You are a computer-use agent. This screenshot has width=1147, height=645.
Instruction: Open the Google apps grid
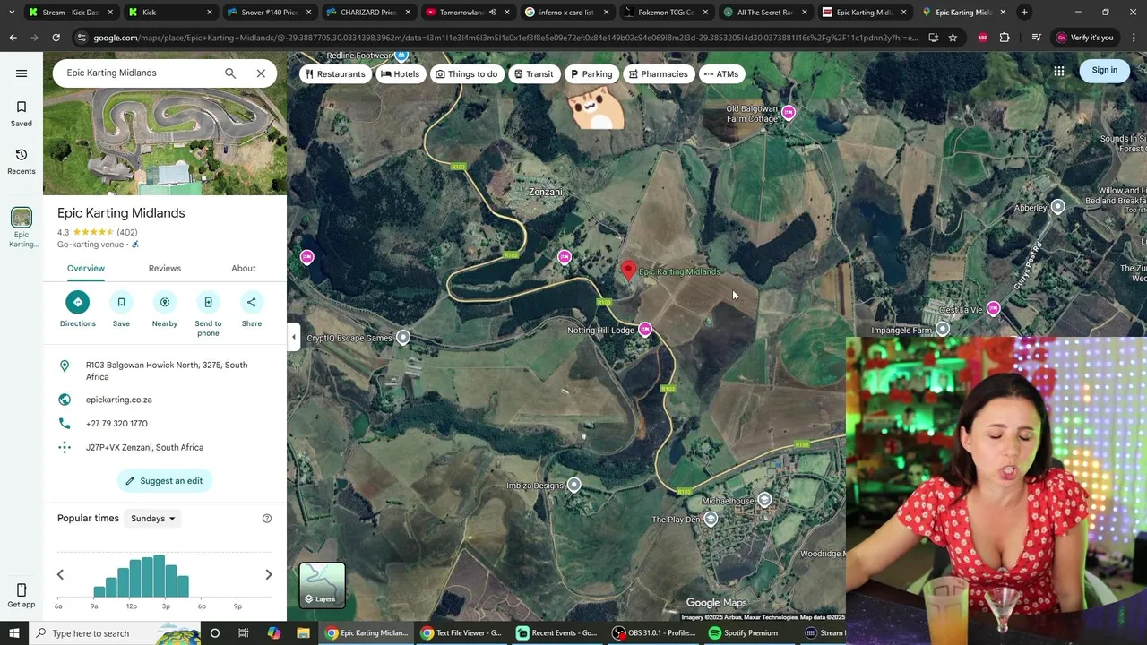point(1059,71)
